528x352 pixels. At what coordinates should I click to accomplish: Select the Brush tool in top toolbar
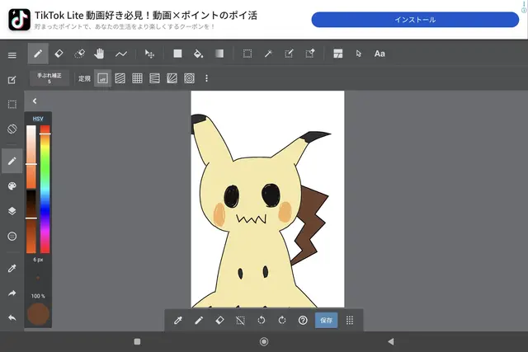click(38, 54)
